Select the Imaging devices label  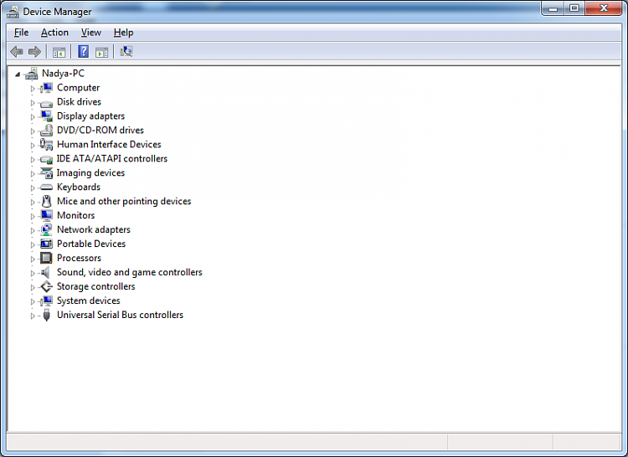[x=90, y=173]
